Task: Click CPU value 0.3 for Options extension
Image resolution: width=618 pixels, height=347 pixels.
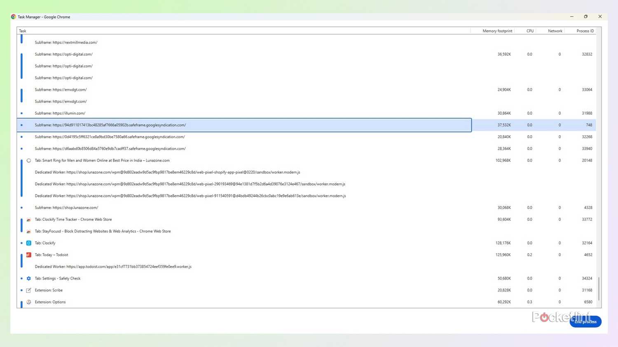Action: (x=530, y=302)
